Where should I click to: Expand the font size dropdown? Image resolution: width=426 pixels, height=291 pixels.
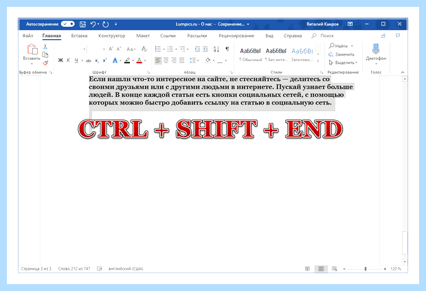point(104,49)
